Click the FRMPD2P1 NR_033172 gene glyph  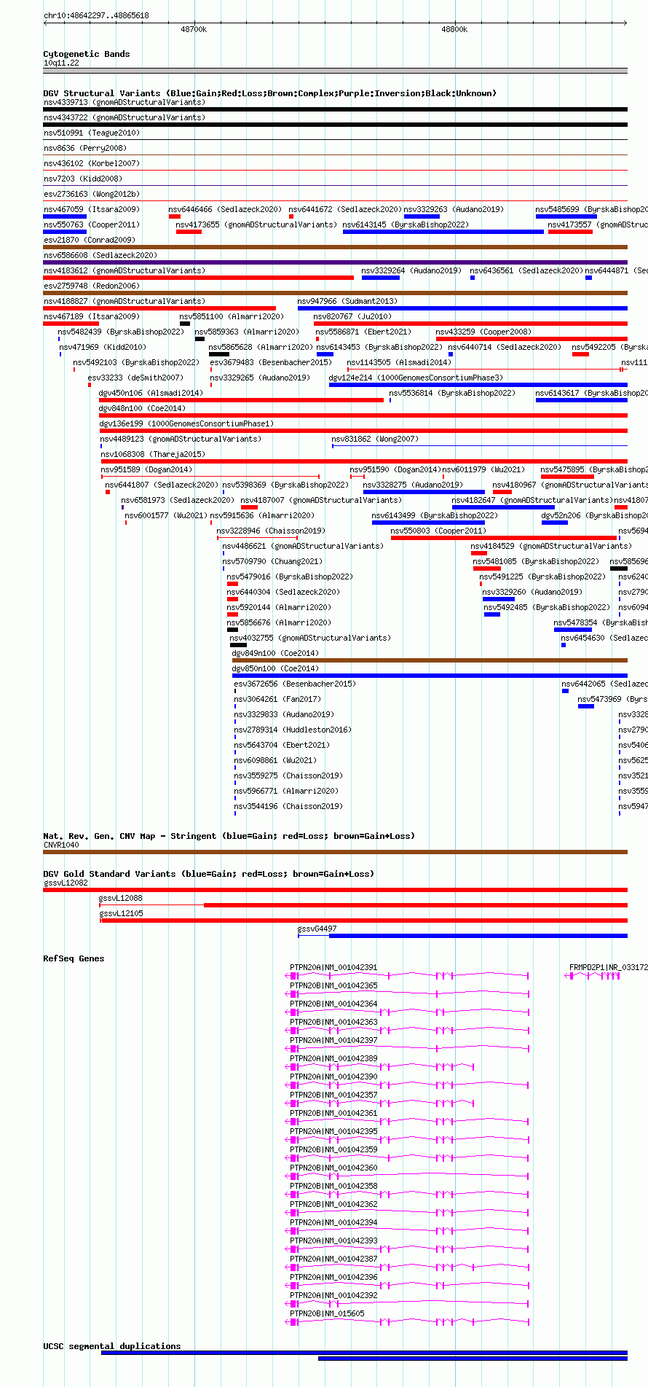(x=593, y=976)
